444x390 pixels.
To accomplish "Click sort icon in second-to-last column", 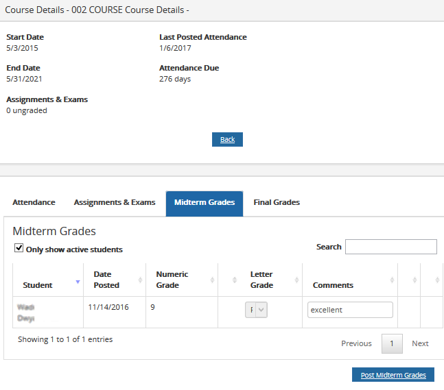I will (414, 280).
